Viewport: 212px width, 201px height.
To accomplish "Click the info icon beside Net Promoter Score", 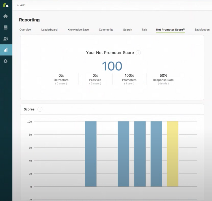I will click(138, 53).
